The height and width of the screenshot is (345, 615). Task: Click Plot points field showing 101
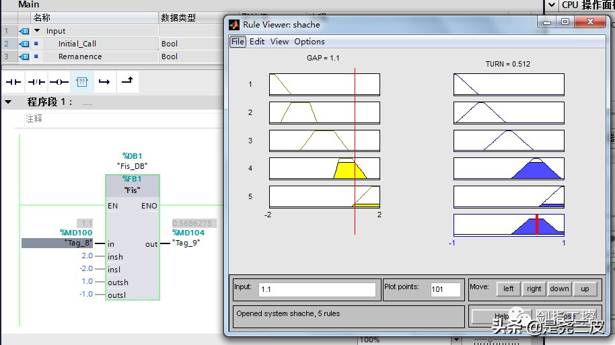[445, 290]
